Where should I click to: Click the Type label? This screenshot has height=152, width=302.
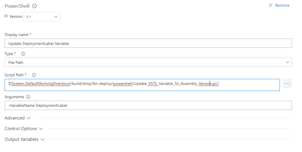[x=9, y=54]
